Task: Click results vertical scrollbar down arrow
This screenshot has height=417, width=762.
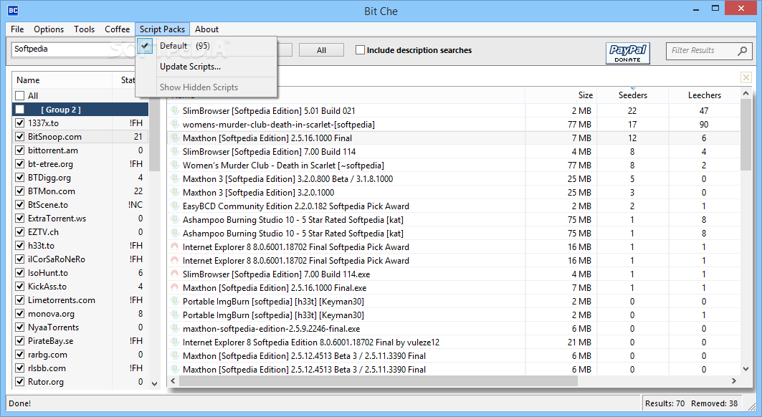Action: pos(746,369)
